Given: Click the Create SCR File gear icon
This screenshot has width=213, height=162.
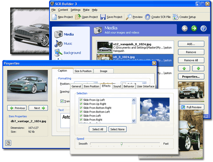Looking at the screenshot, I should click(x=148, y=17).
